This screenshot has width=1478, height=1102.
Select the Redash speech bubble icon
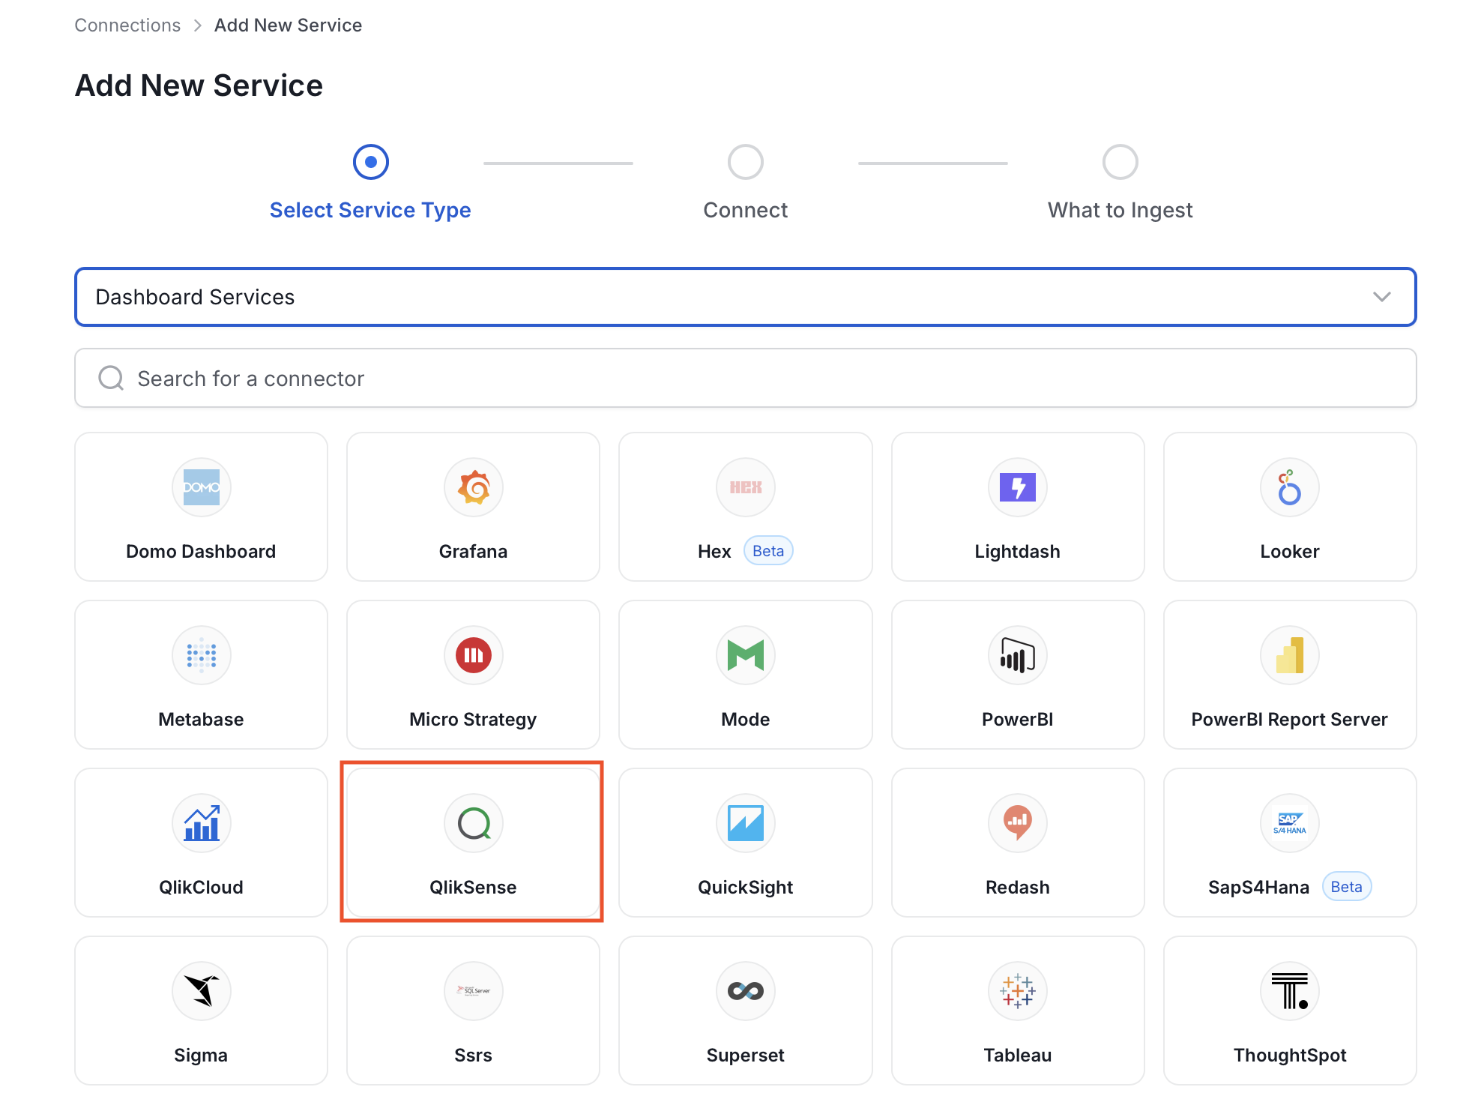(1018, 823)
